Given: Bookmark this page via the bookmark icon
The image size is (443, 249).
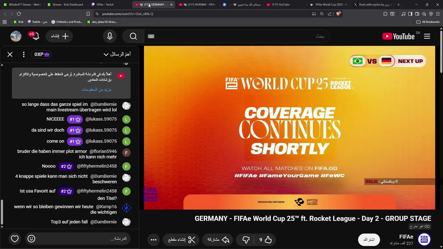Looking at the screenshot, I should pos(88,14).
